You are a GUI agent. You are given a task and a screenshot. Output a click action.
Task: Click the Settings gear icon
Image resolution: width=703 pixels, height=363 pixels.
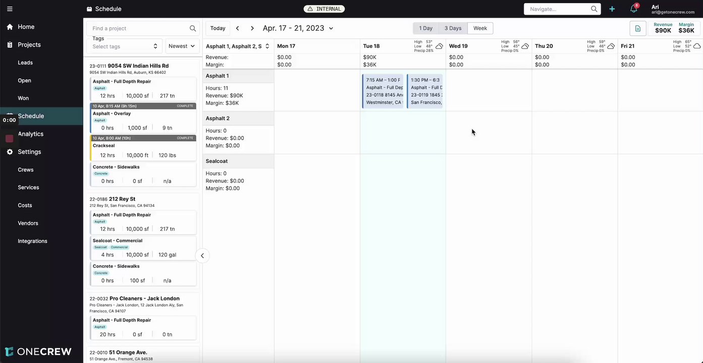10,152
